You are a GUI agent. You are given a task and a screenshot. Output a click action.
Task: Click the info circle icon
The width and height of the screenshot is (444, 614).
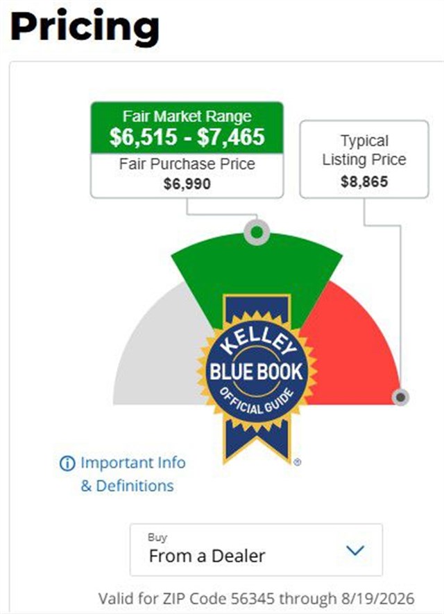coord(67,464)
